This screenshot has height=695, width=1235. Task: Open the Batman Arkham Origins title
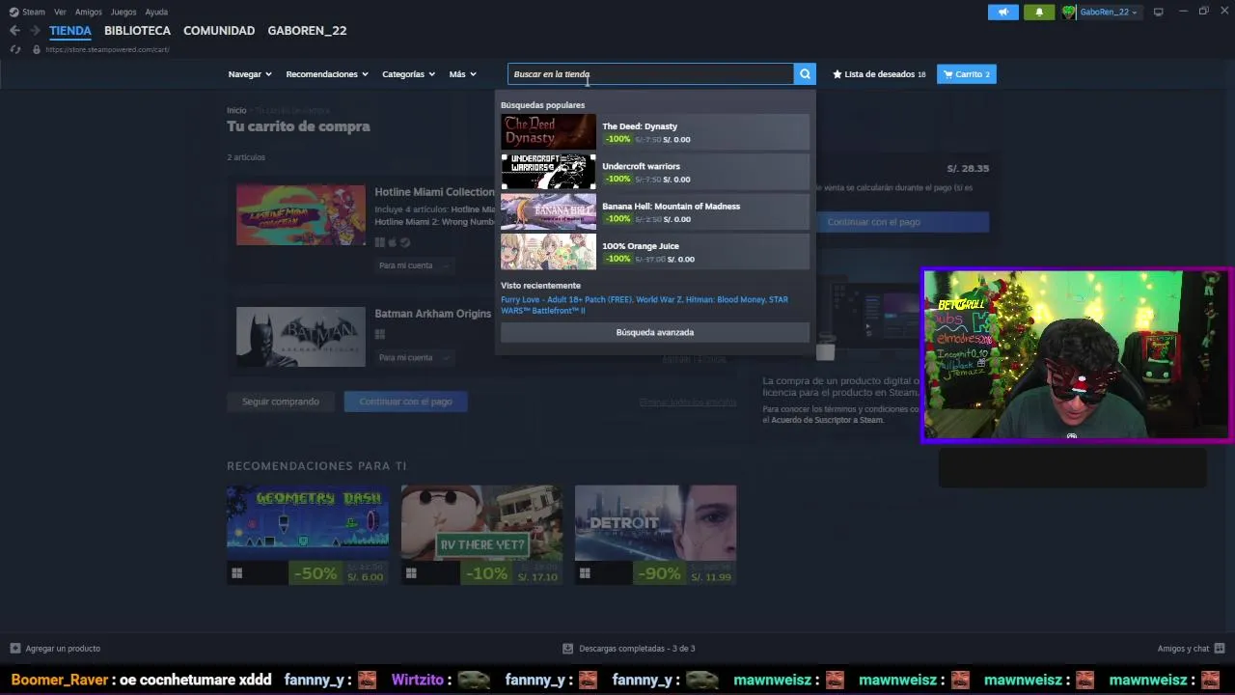point(433,314)
